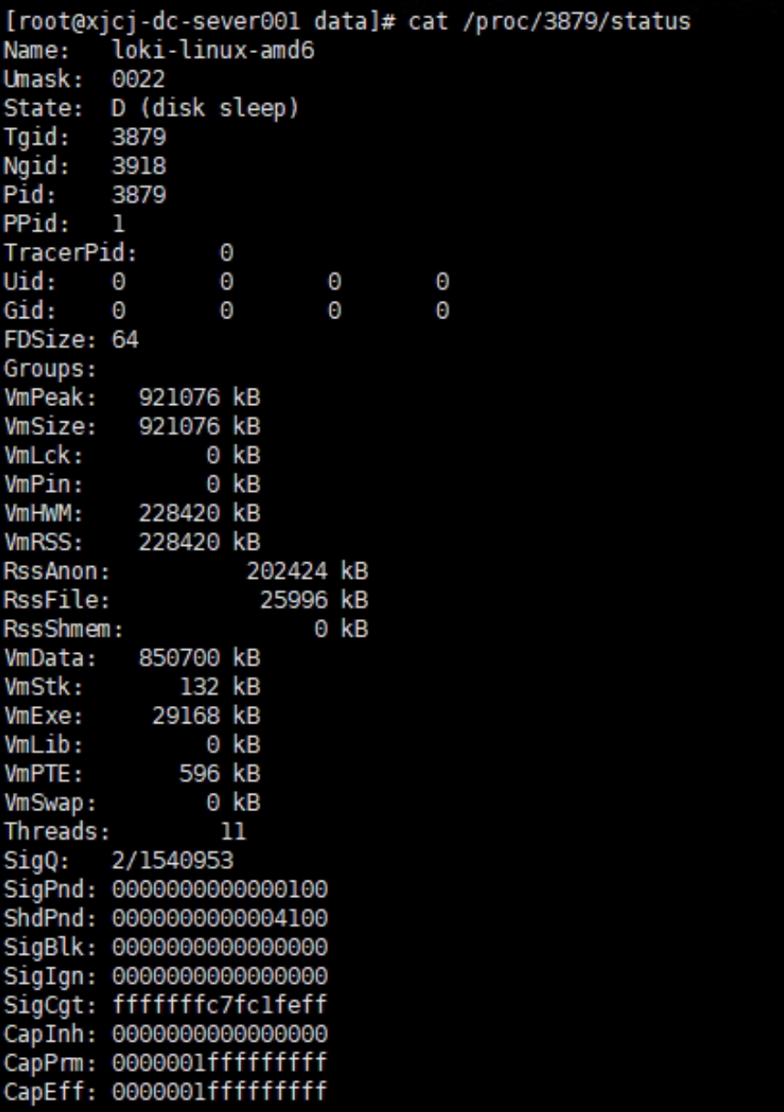This screenshot has width=784, height=1112.
Task: Click the VmPeak value 921076 kB
Action: 199,399
